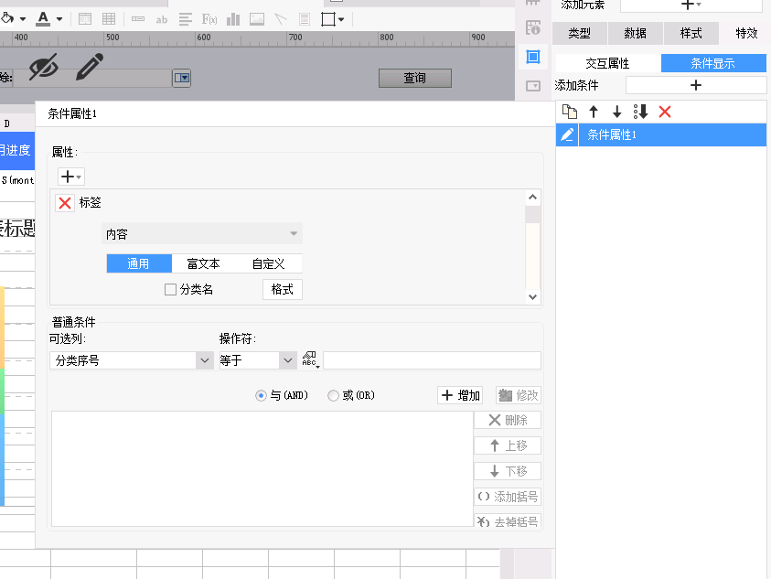This screenshot has height=579, width=771.
Task: Click inside the empty condition list box
Action: [262, 469]
